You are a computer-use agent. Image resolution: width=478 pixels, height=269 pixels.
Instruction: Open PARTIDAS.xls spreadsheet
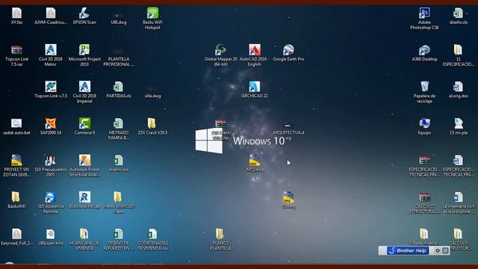[x=119, y=87]
